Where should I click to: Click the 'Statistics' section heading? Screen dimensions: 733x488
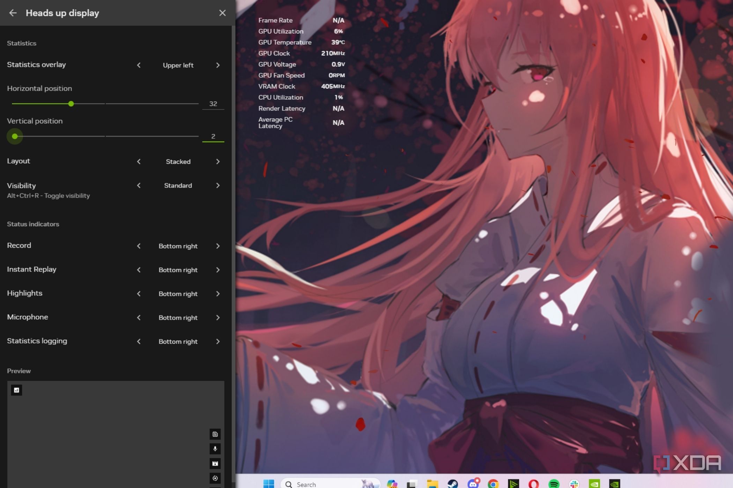pos(22,43)
